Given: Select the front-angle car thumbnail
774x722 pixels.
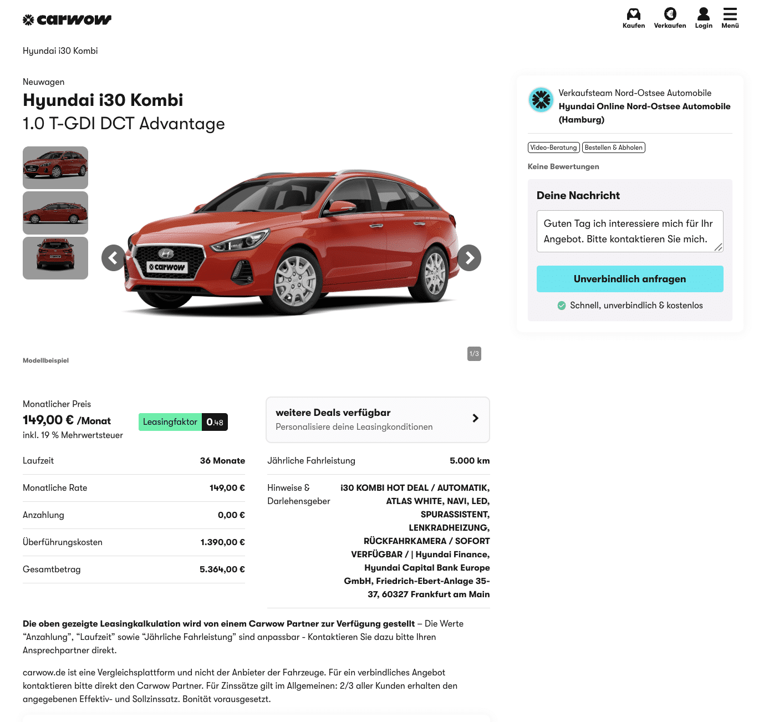Looking at the screenshot, I should pos(55,167).
